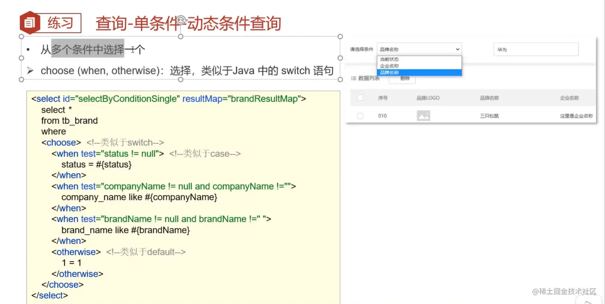Click the when test brandName condition tag

(162, 219)
